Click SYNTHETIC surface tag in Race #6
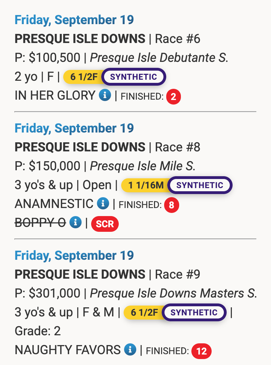Viewport: 271px width, 365px height. pyautogui.click(x=134, y=77)
